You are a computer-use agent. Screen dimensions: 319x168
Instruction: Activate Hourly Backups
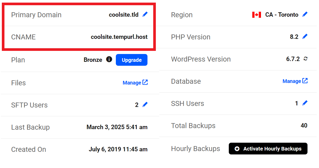[268, 149]
